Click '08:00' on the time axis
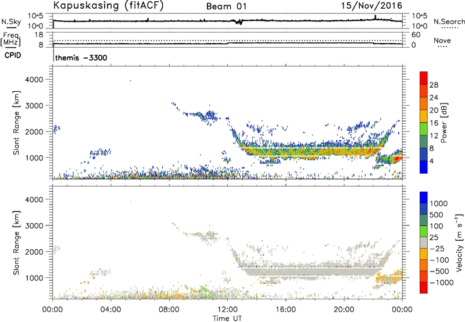Viewport: 465px width, 322px height. tap(169, 310)
